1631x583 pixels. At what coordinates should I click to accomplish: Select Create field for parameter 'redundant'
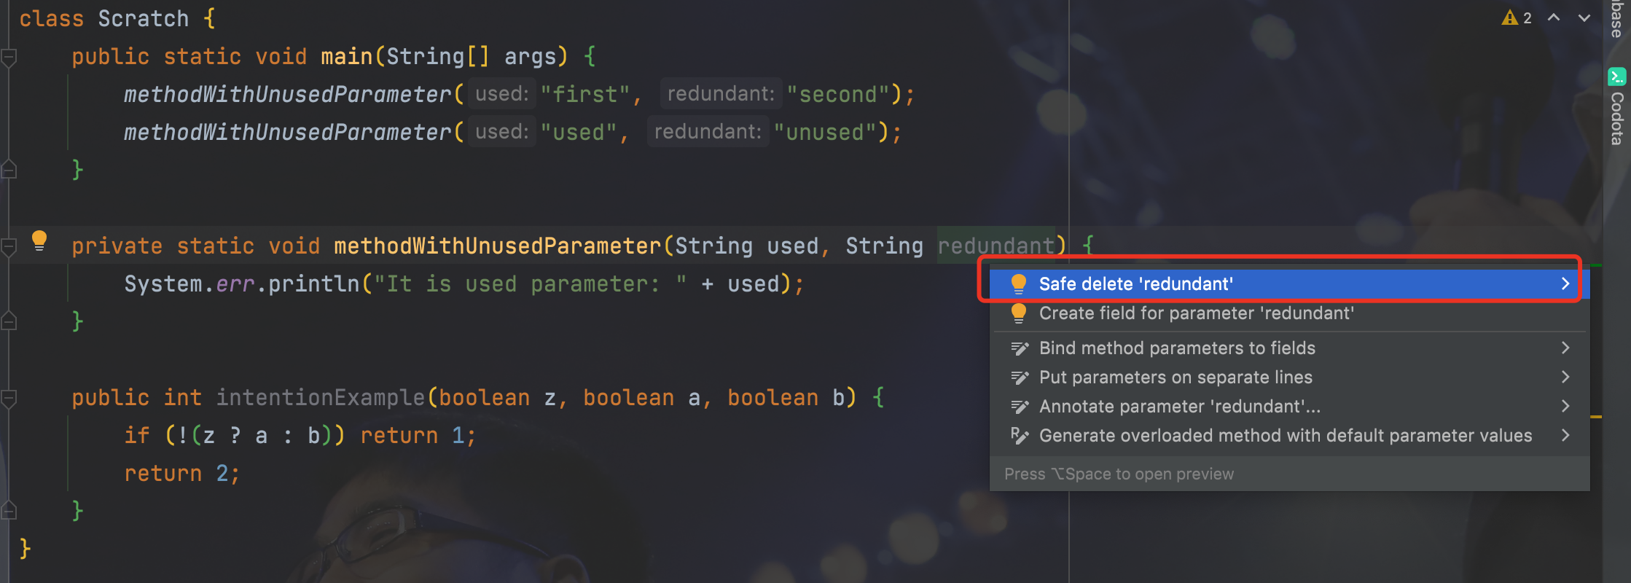tap(1196, 313)
